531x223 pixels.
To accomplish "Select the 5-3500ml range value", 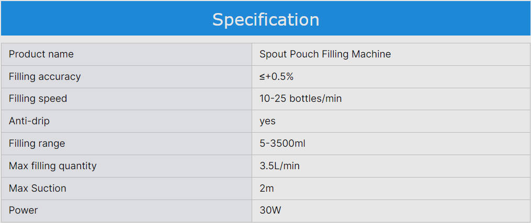I will (x=282, y=144).
